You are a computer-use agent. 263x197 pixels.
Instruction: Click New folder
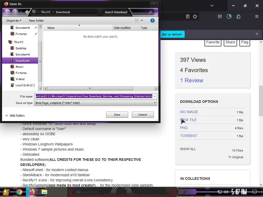pos(36,21)
